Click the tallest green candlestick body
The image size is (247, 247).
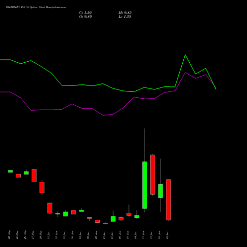pyautogui.click(x=145, y=185)
